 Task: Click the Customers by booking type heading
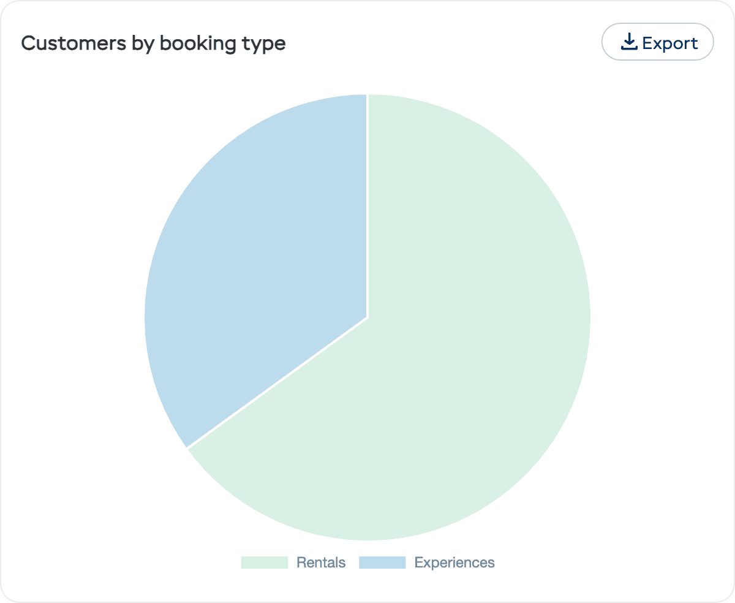[153, 43]
